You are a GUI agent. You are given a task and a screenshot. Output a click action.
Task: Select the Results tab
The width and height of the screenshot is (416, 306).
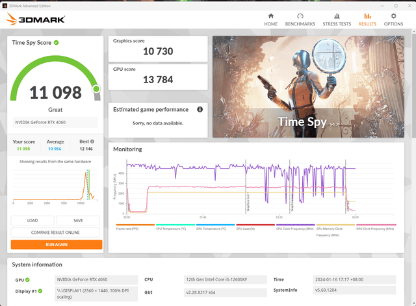pos(367,20)
